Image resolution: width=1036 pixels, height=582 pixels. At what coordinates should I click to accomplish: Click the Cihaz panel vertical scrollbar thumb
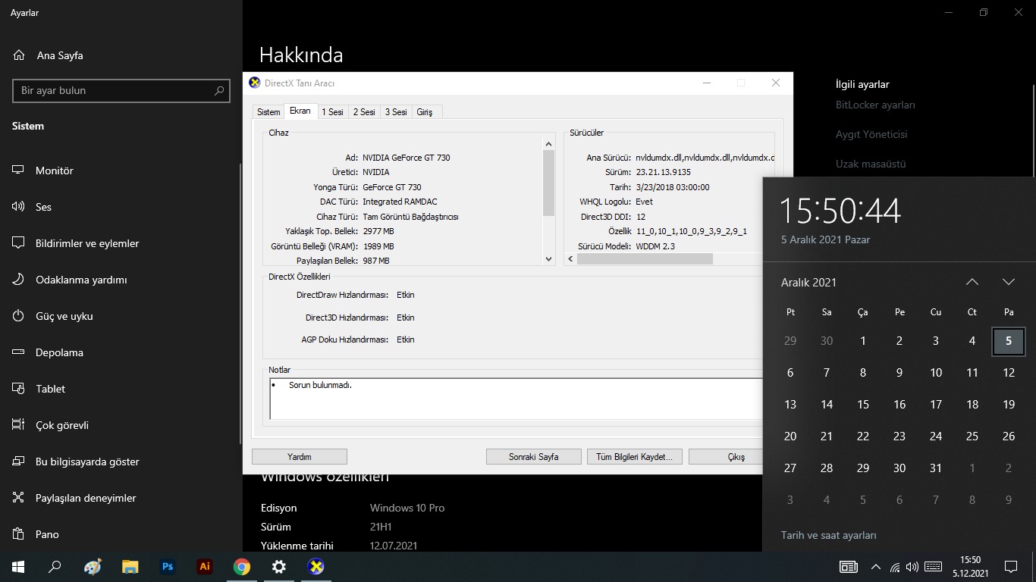549,183
